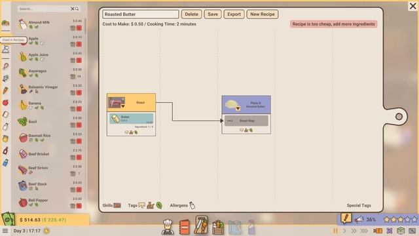Click the Skills oven icon at bottom
Image resolution: width=419 pixels, height=236 pixels.
click(117, 205)
